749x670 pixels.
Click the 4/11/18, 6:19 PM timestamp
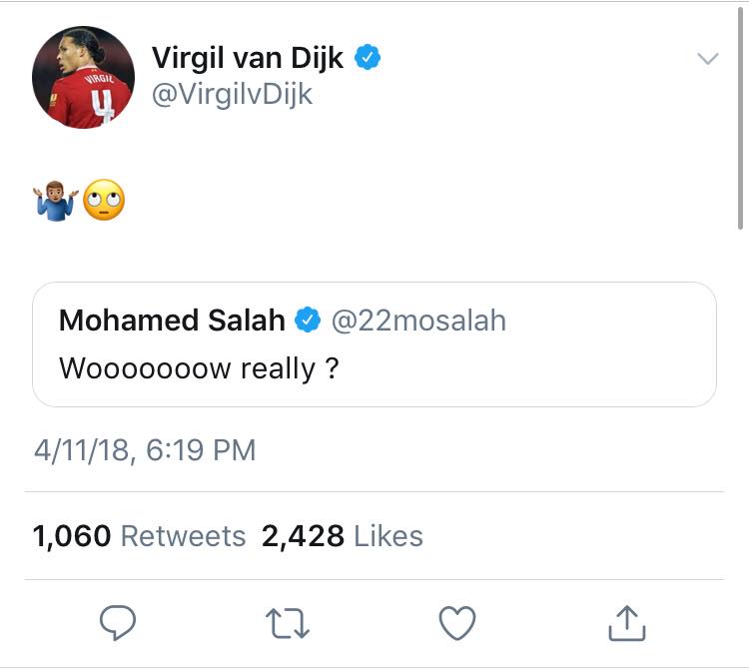click(145, 449)
